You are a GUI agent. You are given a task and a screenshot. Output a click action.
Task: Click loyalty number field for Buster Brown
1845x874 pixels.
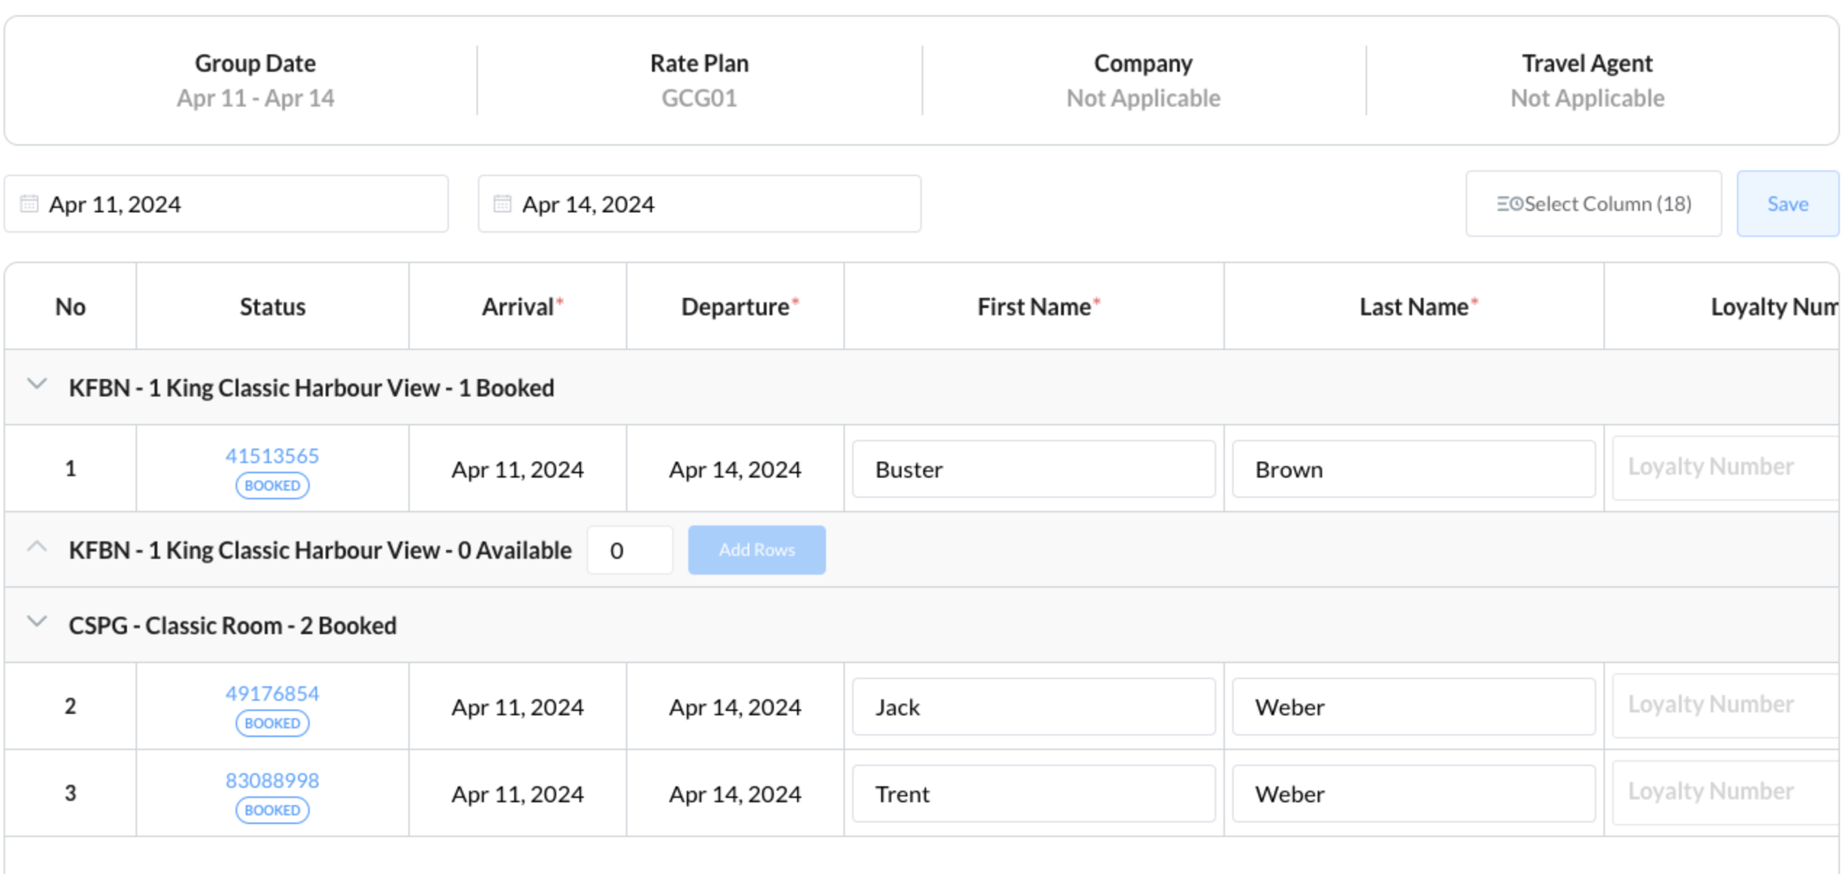pyautogui.click(x=1726, y=467)
